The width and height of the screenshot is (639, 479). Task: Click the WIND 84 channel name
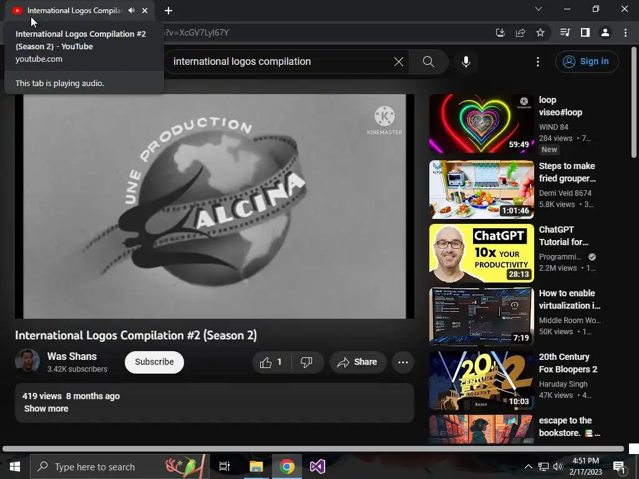click(x=554, y=127)
